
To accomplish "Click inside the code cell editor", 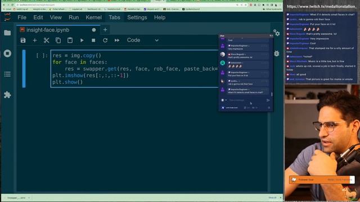I will [x=134, y=68].
